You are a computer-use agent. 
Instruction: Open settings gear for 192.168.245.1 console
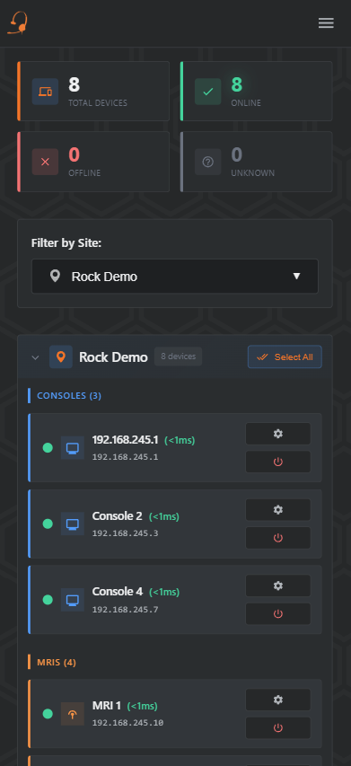pyautogui.click(x=277, y=434)
